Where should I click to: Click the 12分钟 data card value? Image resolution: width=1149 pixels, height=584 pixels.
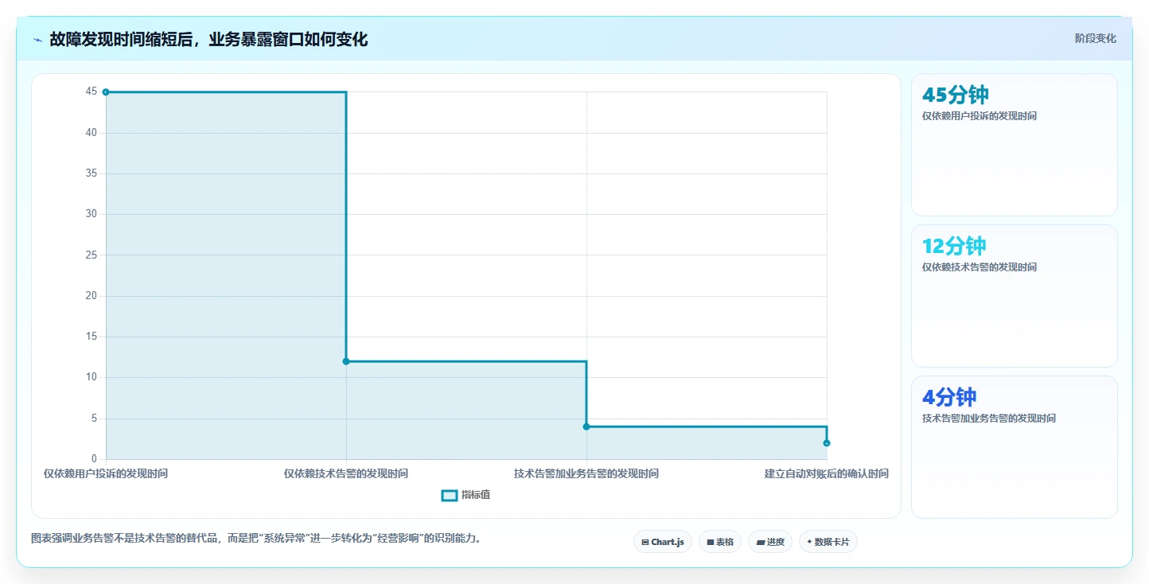tap(954, 246)
